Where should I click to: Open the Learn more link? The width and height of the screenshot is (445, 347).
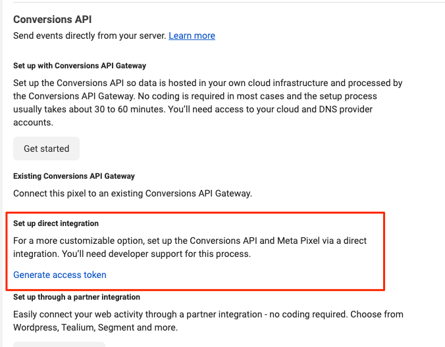(x=192, y=35)
